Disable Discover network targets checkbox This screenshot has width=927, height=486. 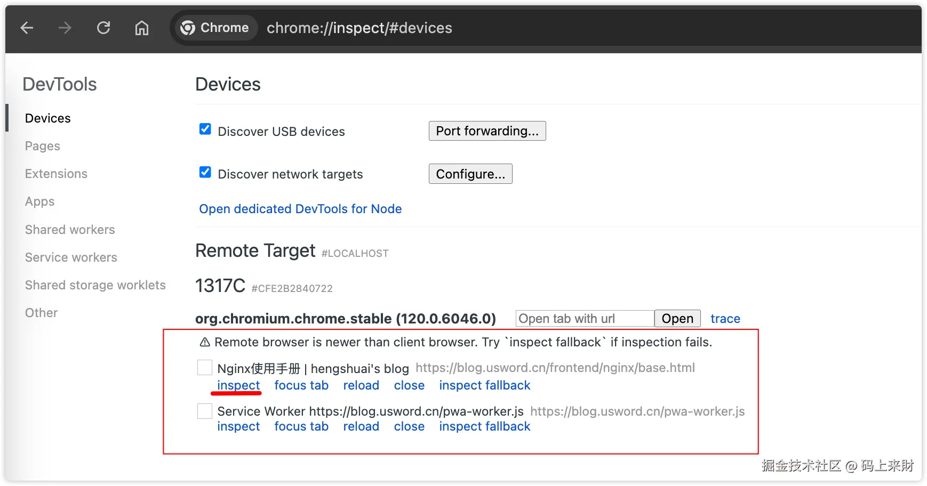205,172
